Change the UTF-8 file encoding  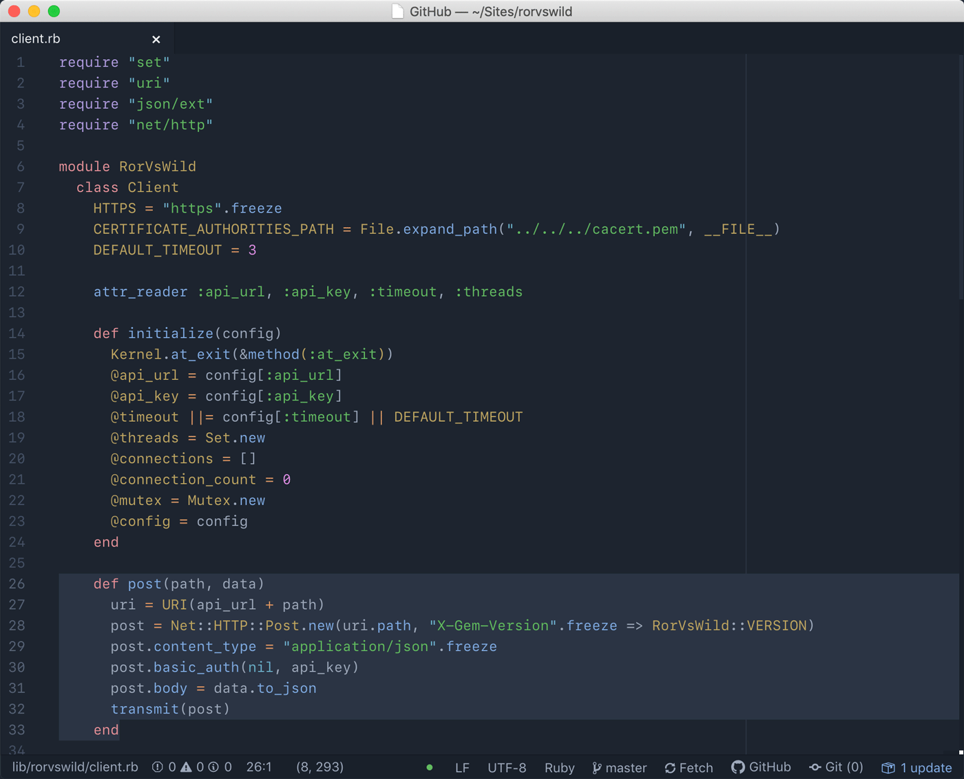tap(507, 767)
